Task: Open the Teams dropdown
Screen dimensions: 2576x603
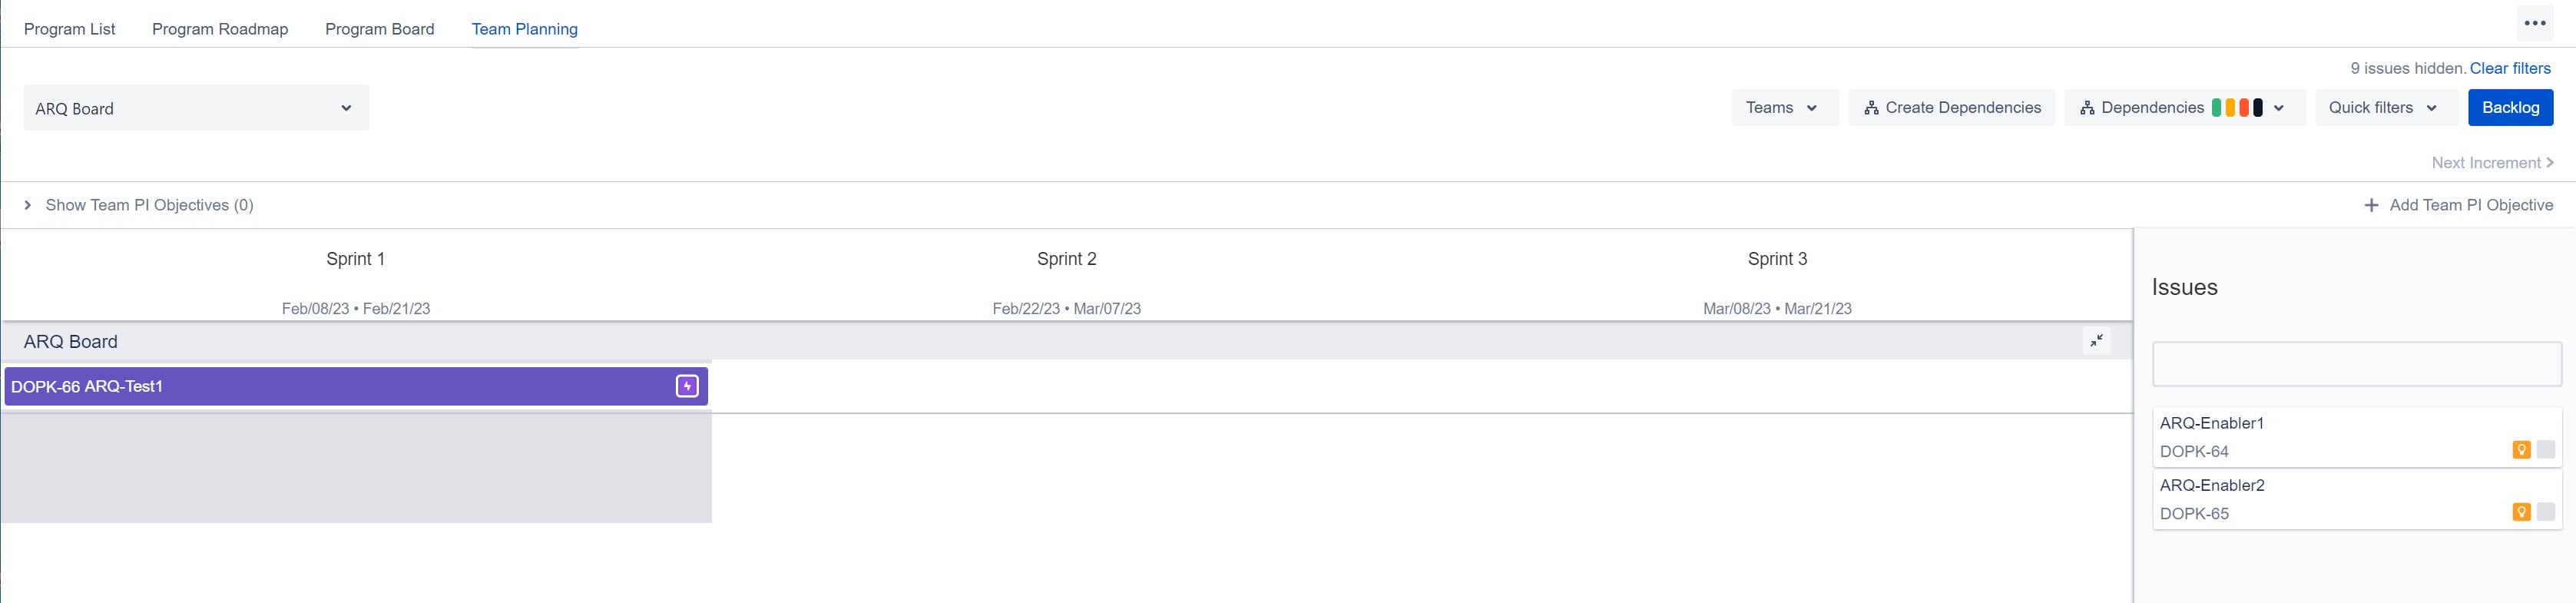Action: 1784,108
